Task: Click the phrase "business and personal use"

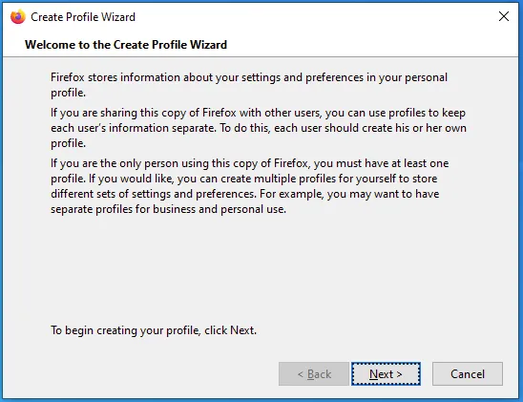Action: click(220, 209)
